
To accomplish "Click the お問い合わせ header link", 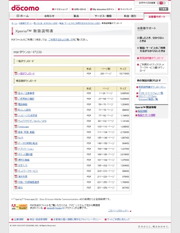I will [x=79, y=9].
